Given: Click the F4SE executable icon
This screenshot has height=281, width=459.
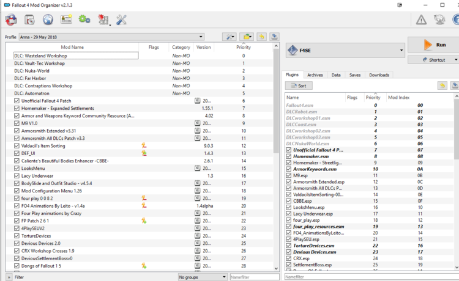Looking at the screenshot, I should 293,50.
